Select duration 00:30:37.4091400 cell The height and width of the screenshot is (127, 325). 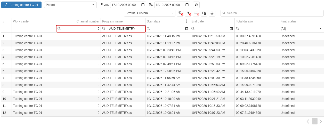click(257, 36)
